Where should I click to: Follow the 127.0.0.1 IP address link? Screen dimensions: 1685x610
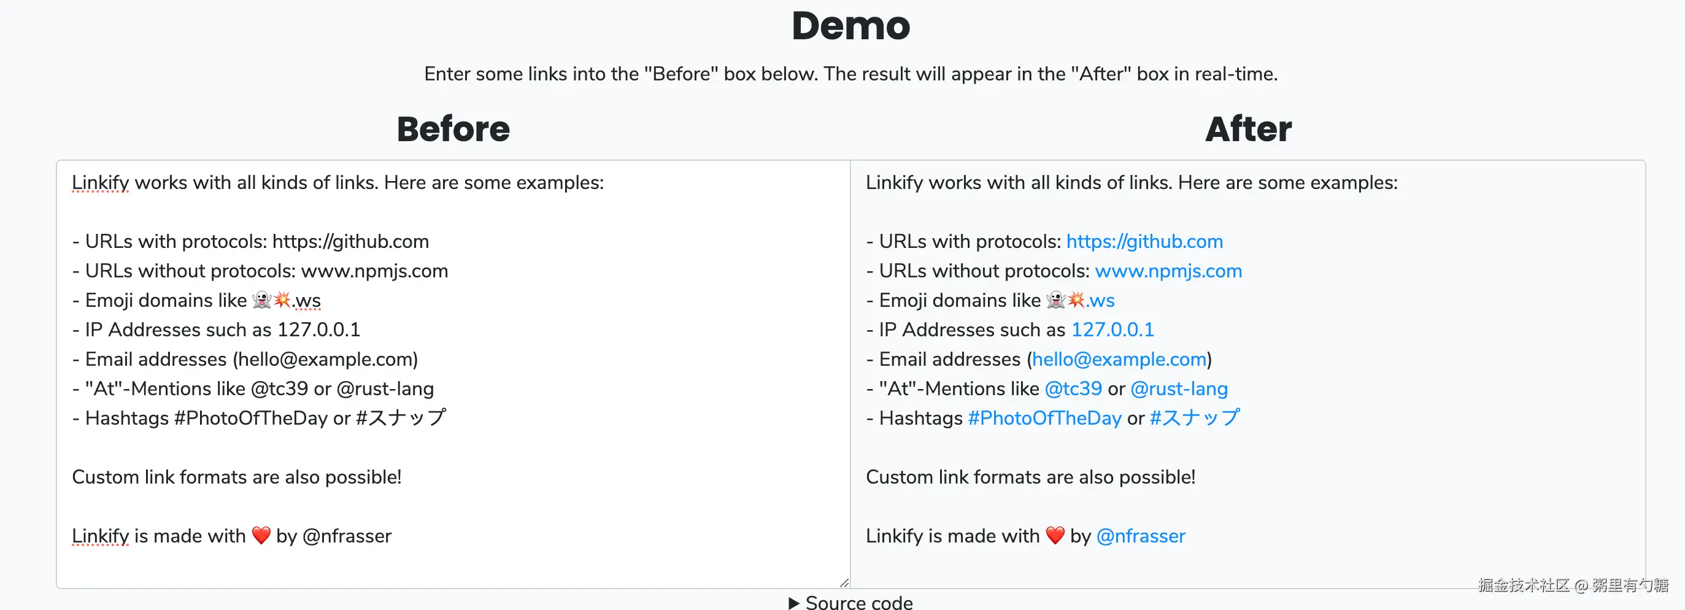1112,330
